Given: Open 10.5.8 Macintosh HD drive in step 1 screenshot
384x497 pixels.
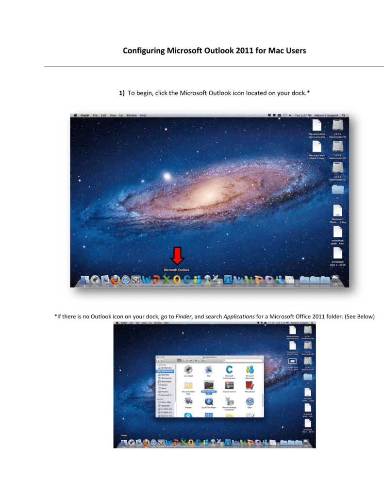Looking at the screenshot, I should [x=338, y=150].
